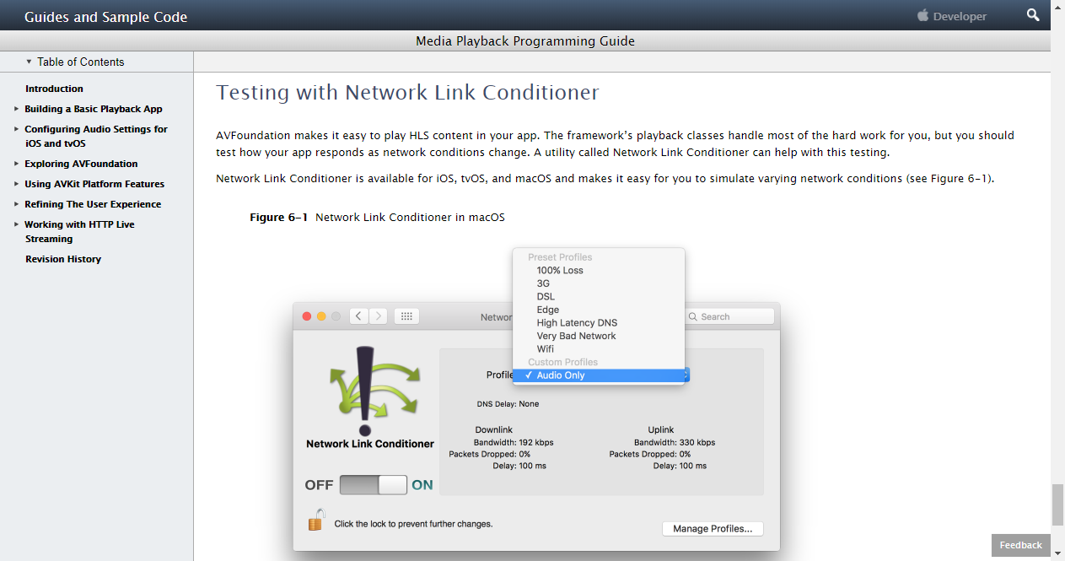Collapse the Table of Contents triangle
The width and height of the screenshot is (1065, 561).
(x=29, y=62)
